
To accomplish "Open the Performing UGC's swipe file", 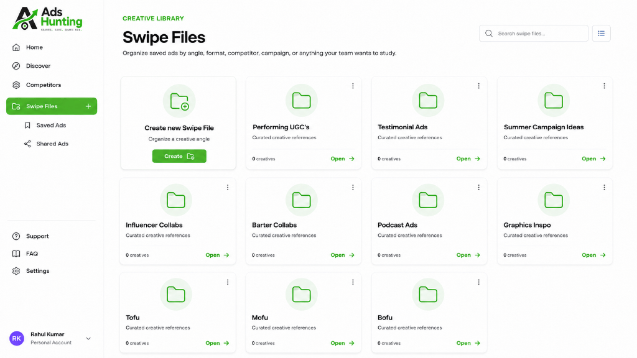I will [343, 158].
